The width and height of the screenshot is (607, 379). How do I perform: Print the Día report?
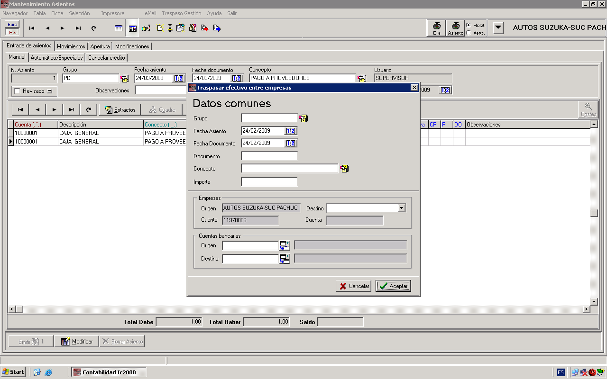pos(436,28)
